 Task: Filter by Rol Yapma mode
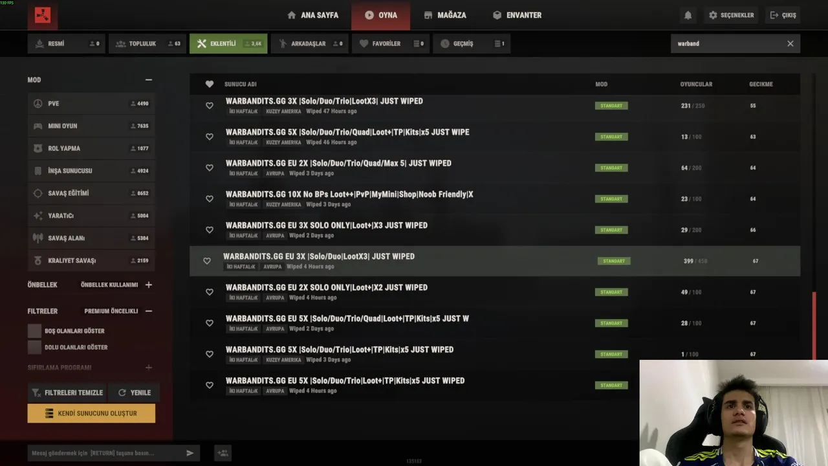(91, 148)
